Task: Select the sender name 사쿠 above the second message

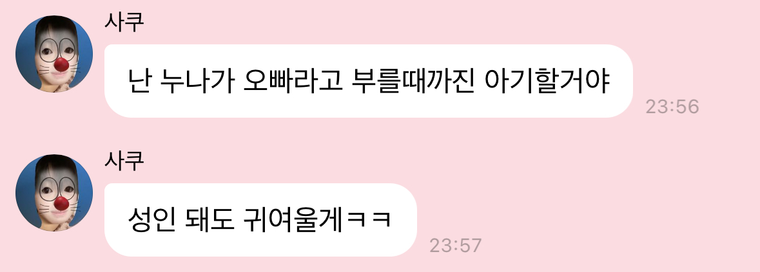Action: [x=124, y=162]
